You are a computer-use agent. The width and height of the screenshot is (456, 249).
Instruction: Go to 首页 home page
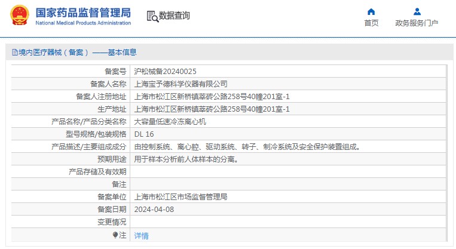pos(371,23)
